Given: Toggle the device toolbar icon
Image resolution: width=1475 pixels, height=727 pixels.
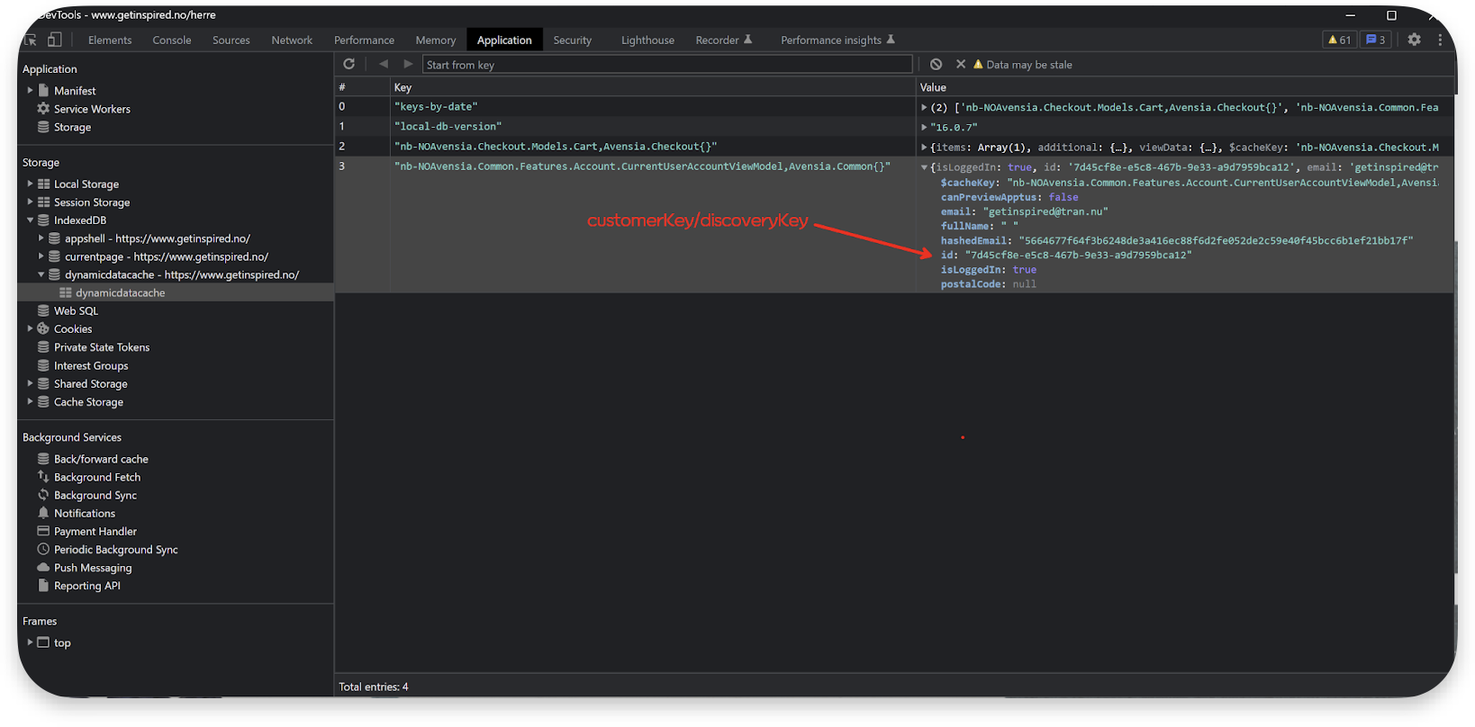Looking at the screenshot, I should 55,40.
